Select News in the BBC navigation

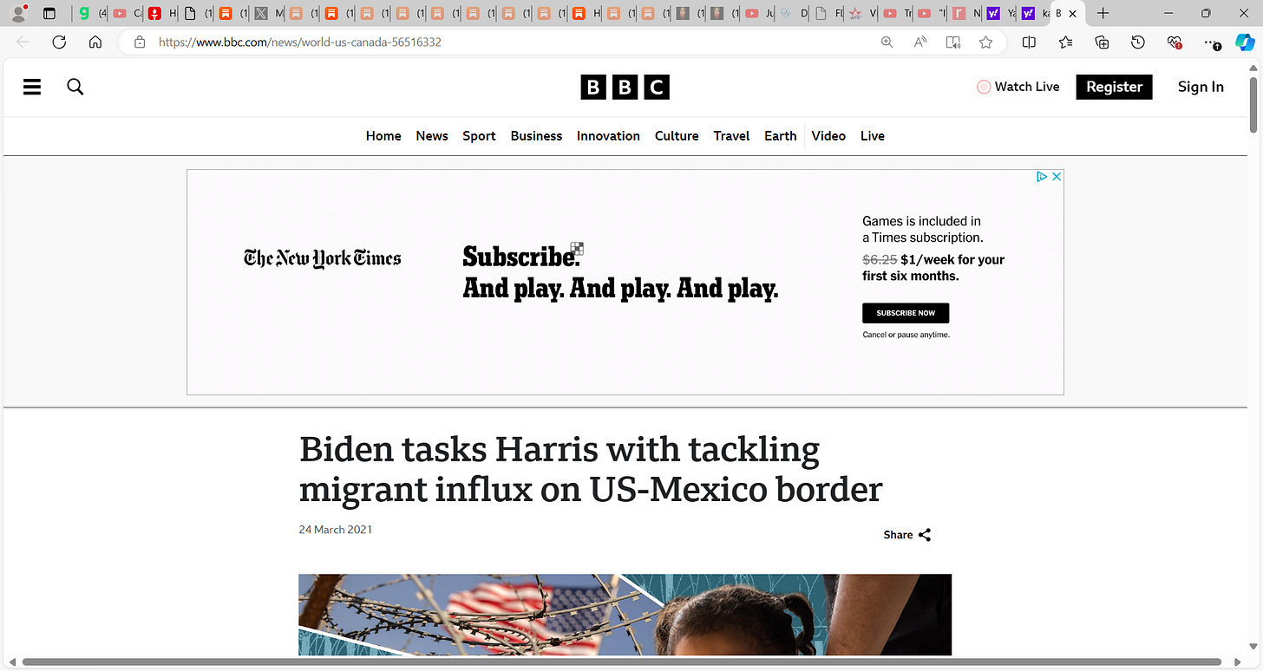tap(432, 136)
